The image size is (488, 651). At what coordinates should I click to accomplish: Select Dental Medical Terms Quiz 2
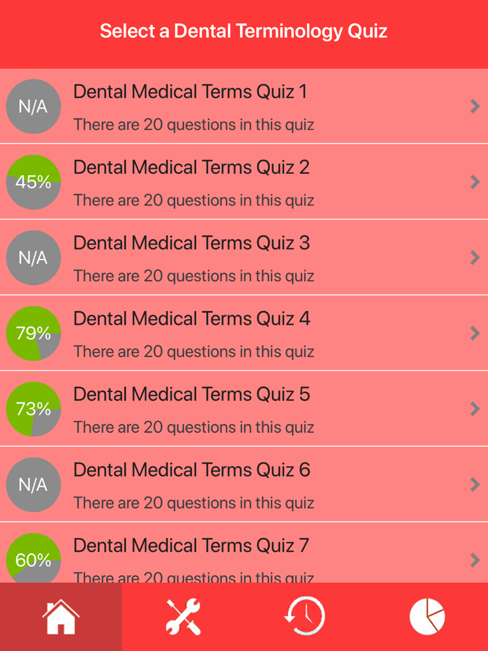[x=191, y=167]
